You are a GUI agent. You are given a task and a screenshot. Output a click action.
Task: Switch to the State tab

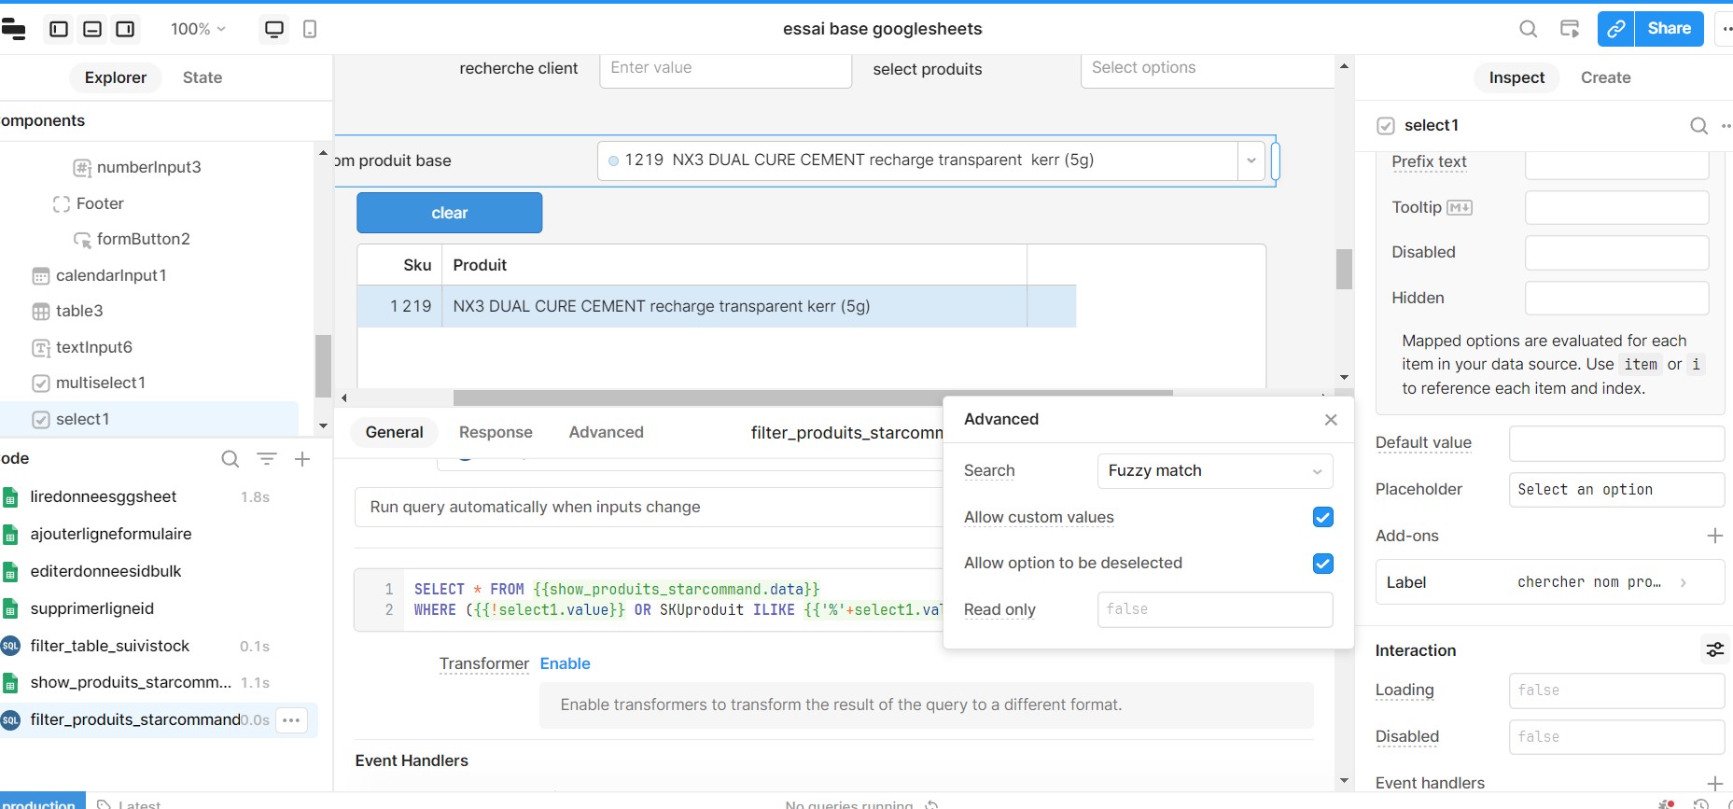(x=203, y=77)
